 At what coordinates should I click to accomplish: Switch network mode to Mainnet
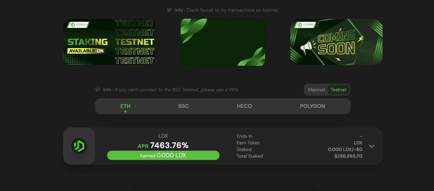316,90
